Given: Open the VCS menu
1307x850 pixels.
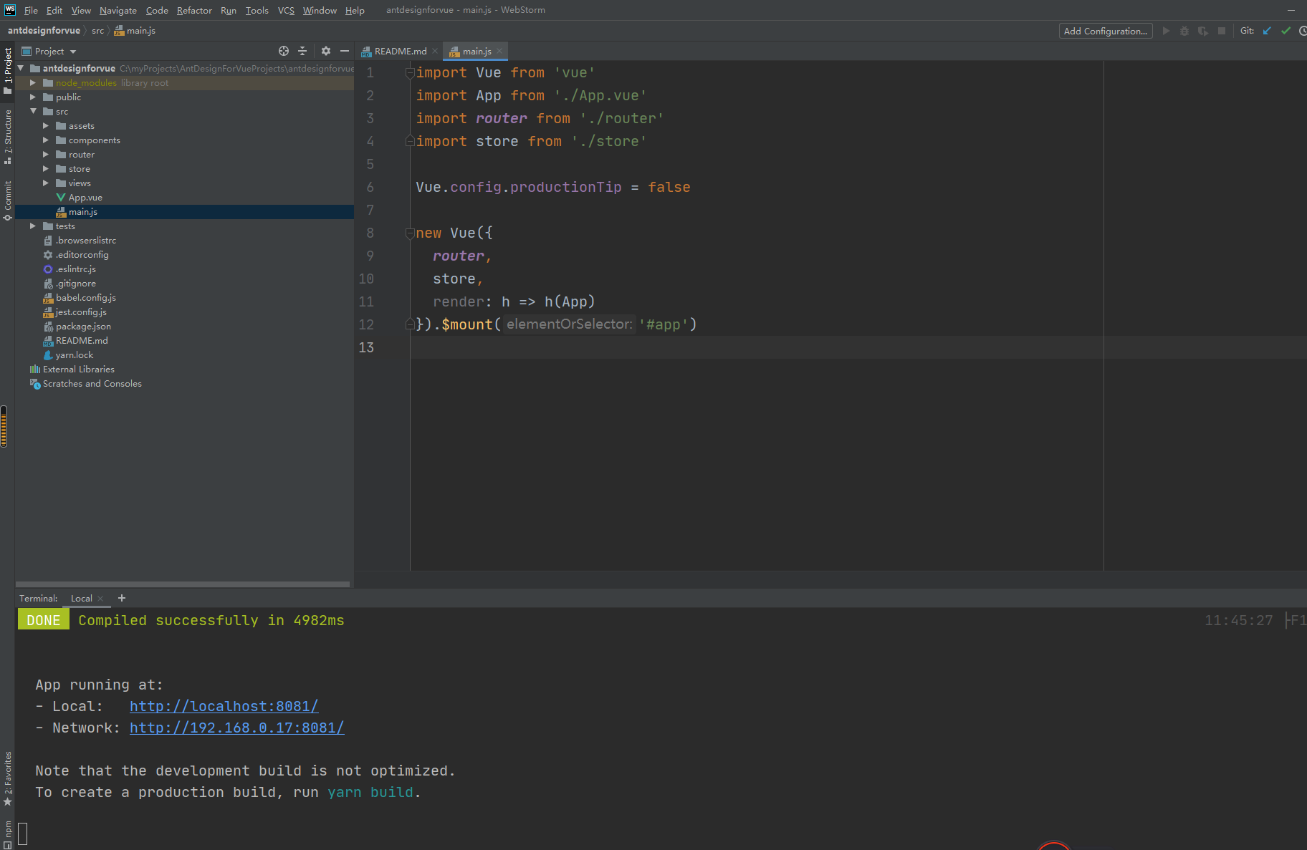Looking at the screenshot, I should (x=286, y=10).
